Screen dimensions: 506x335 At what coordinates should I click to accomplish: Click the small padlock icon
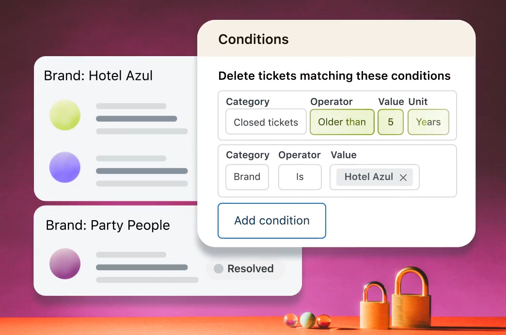(374, 306)
